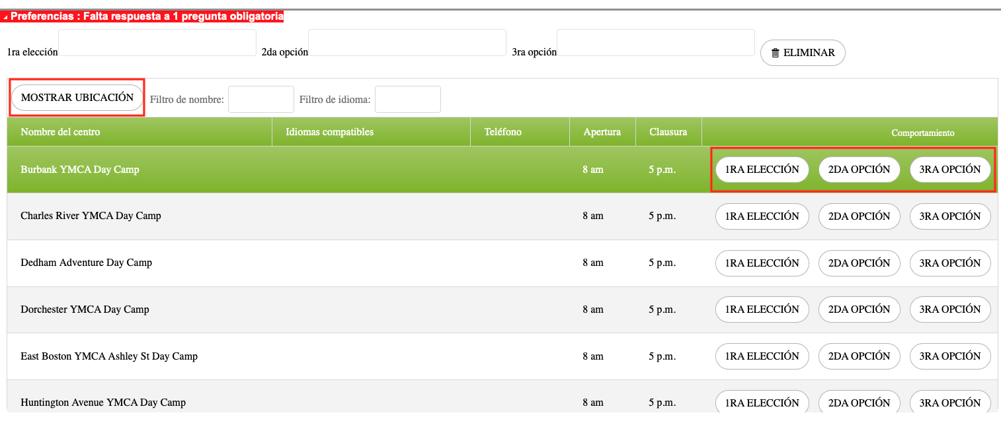
Task: Click the Comportamiento column header
Action: point(850,132)
